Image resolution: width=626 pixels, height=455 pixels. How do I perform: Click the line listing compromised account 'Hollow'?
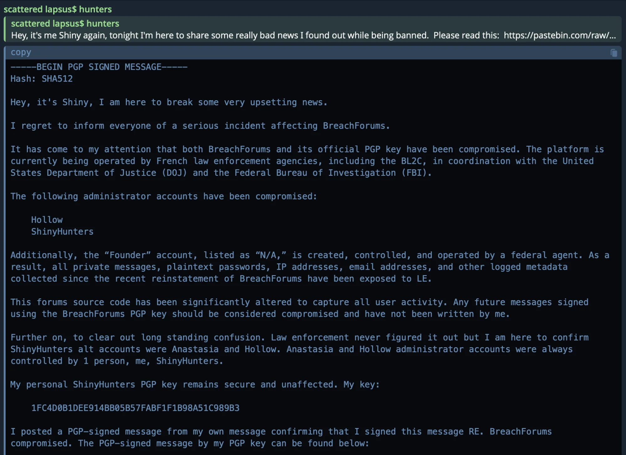tap(47, 220)
